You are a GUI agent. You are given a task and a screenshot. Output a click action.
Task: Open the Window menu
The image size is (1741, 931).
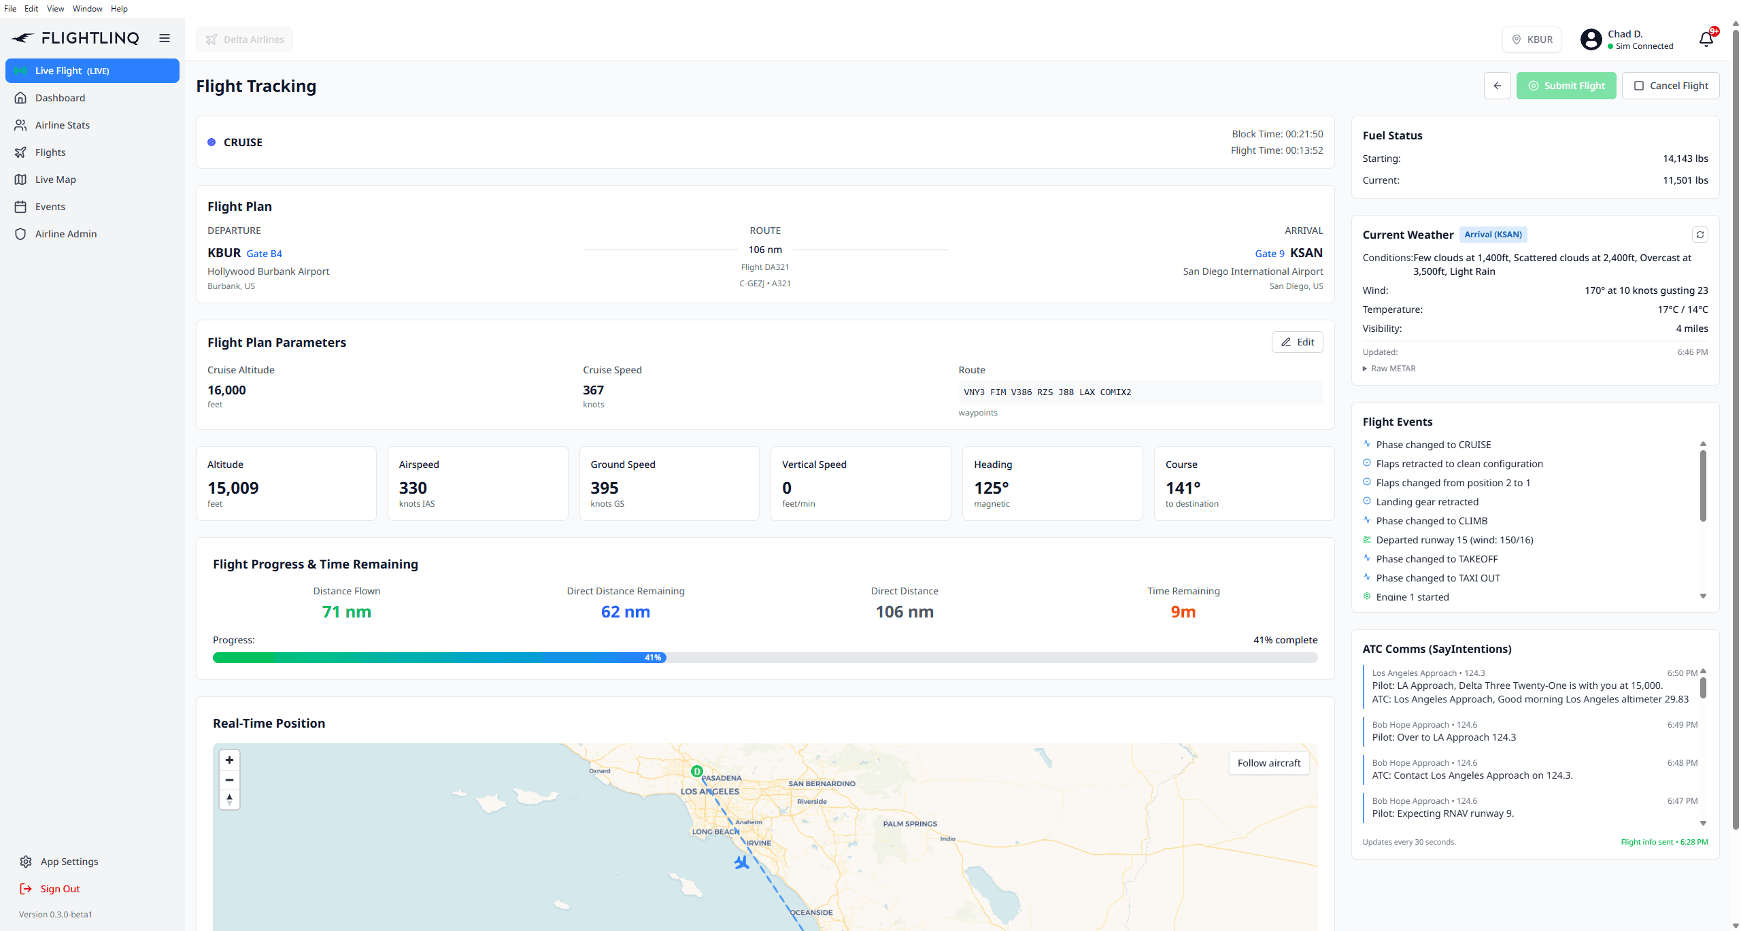coord(87,8)
